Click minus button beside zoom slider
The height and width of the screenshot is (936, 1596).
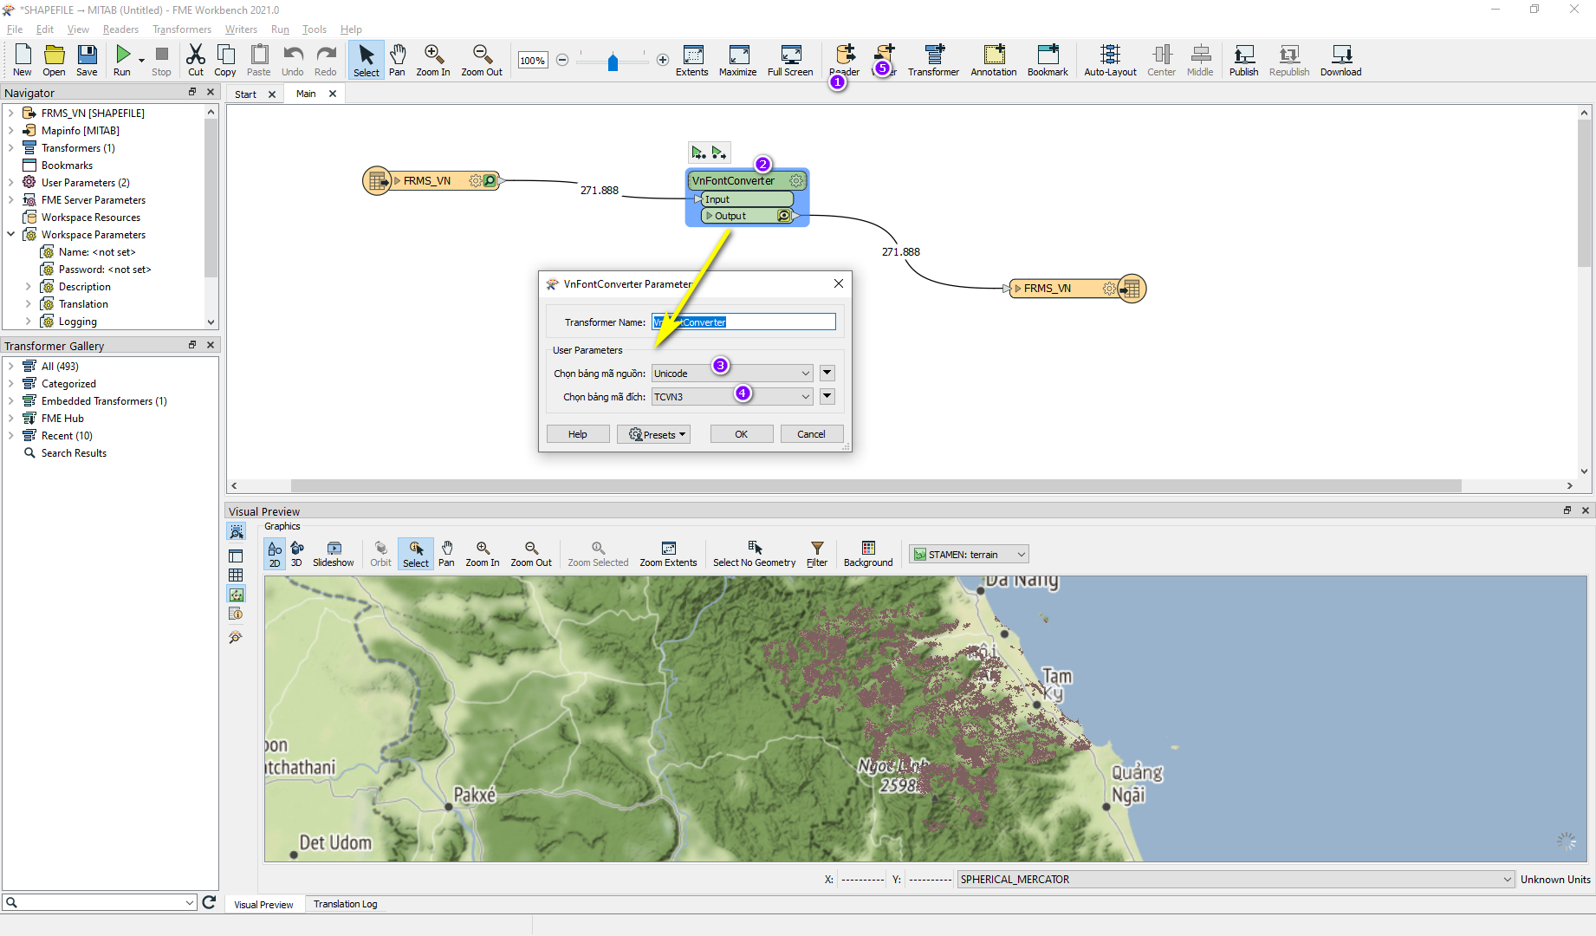(562, 60)
